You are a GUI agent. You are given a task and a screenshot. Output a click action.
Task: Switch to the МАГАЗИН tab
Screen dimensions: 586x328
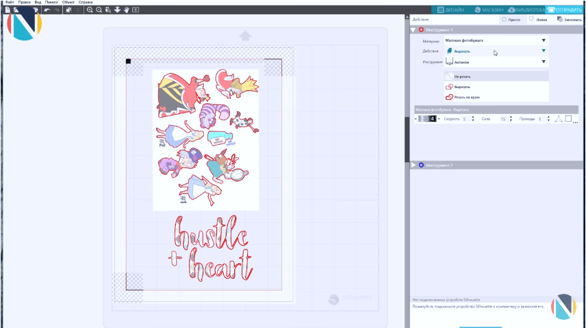click(x=489, y=10)
